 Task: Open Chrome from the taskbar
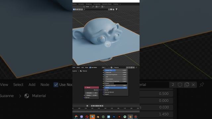pyautogui.click(x=76, y=117)
